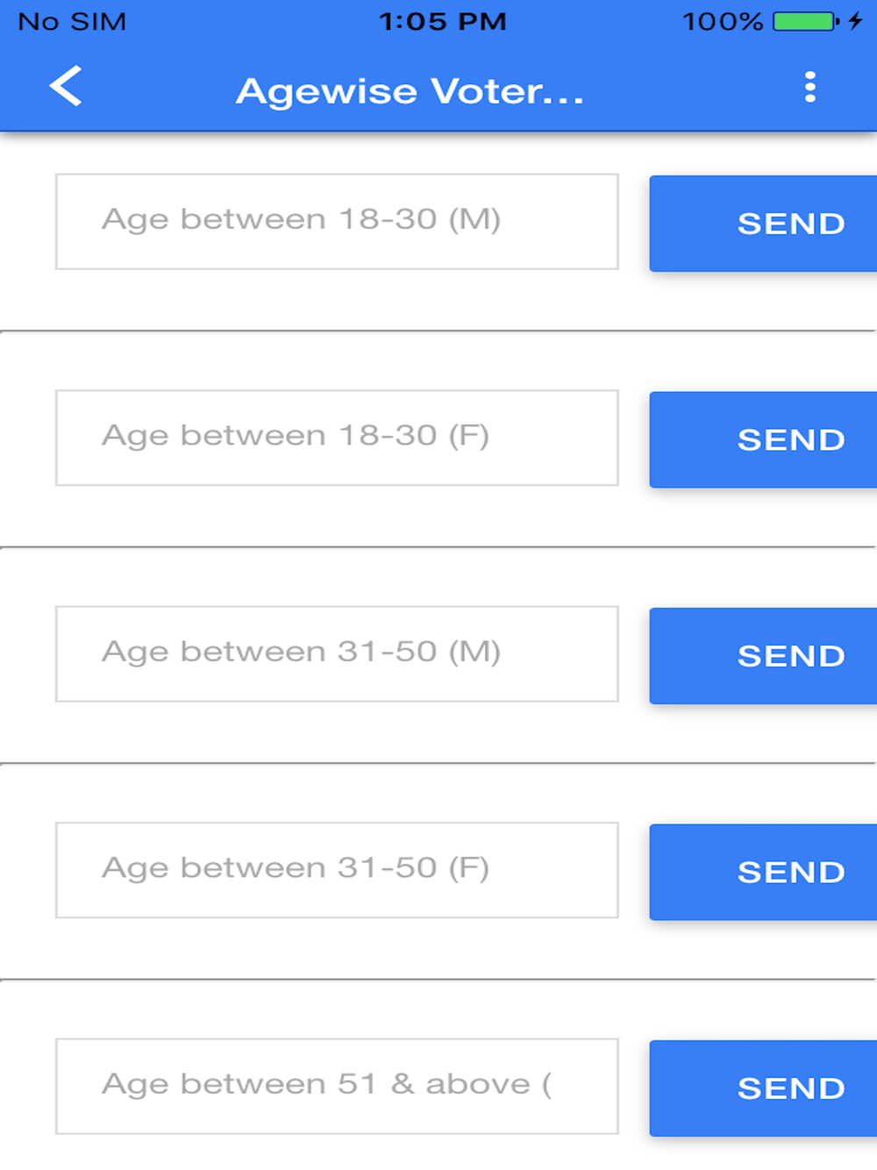Tap the 1:05 PM clock

(443, 21)
